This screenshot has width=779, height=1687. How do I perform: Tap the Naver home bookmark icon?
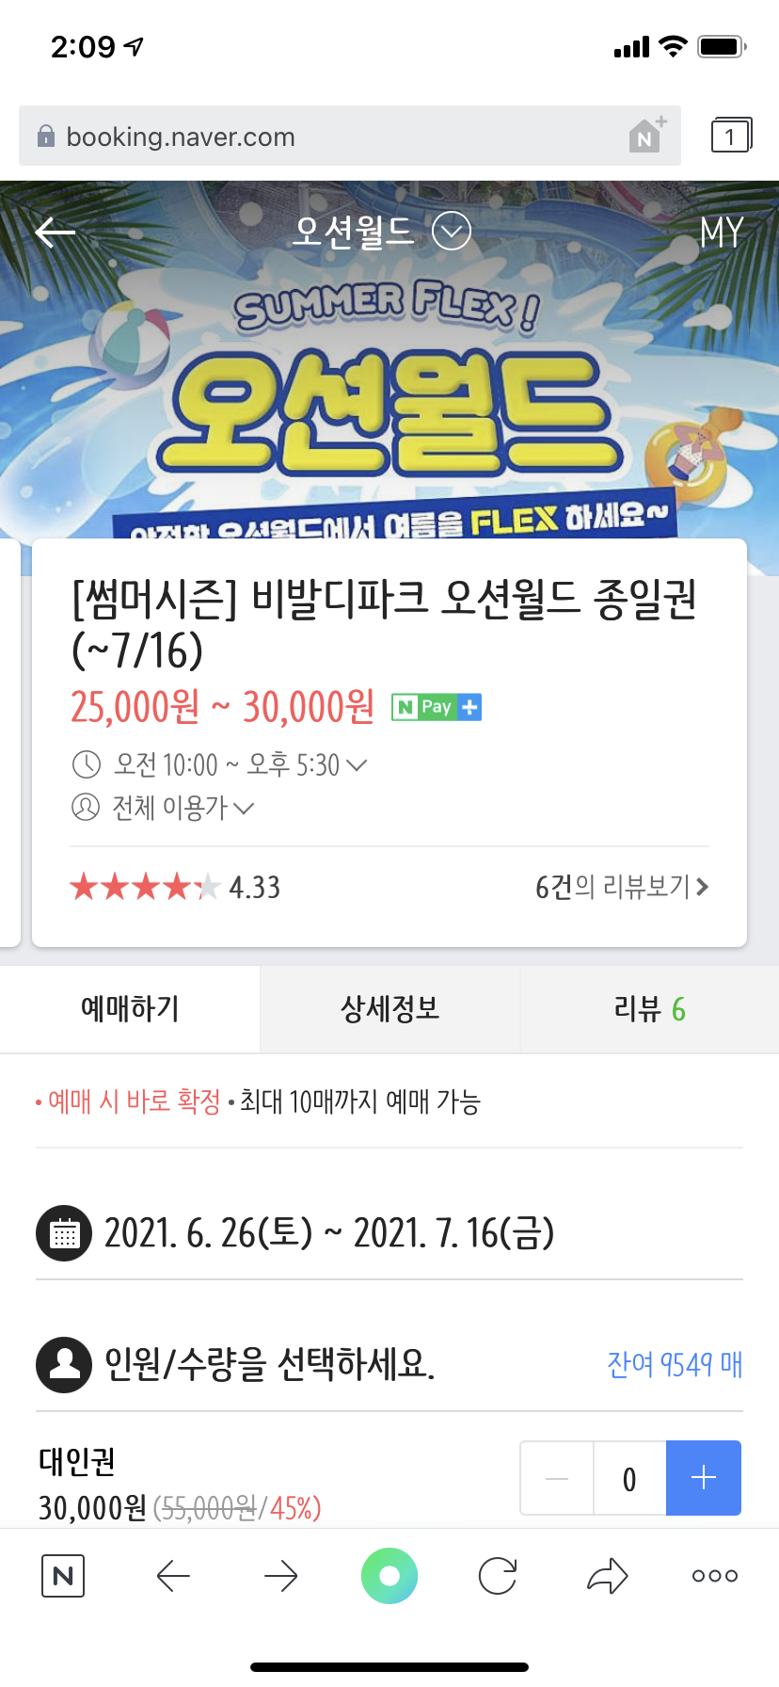point(647,136)
